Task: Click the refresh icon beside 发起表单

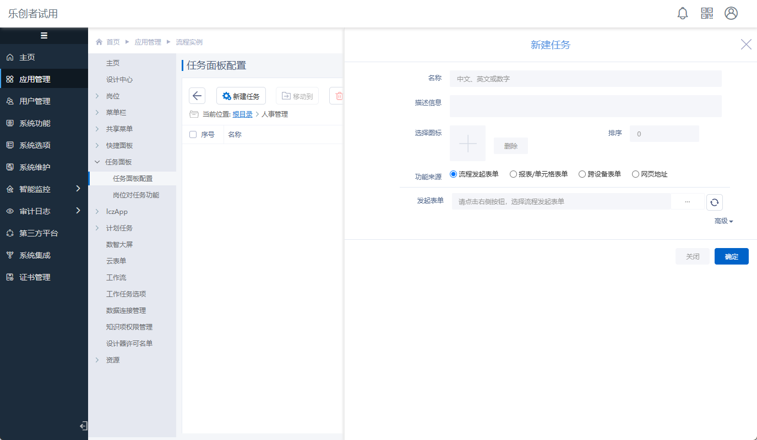Action: click(x=714, y=202)
